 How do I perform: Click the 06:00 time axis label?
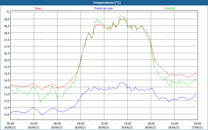tap(57, 123)
